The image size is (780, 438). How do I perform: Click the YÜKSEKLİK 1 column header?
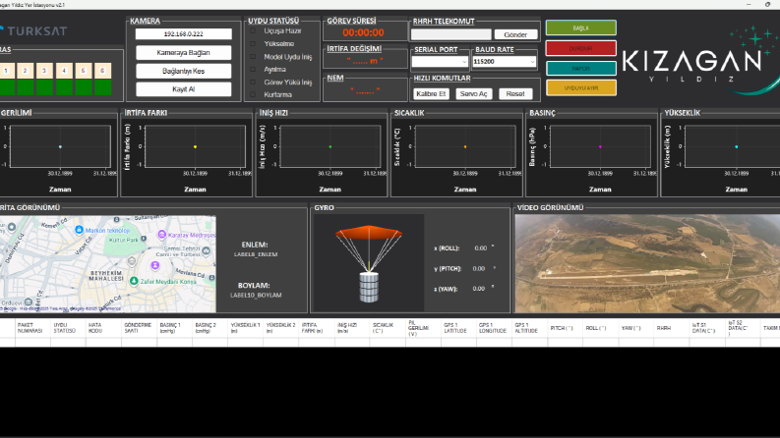pyautogui.click(x=246, y=328)
